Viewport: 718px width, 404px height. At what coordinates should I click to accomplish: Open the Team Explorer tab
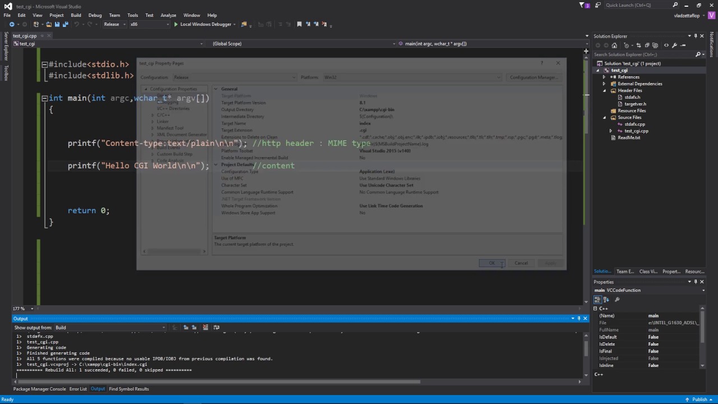[x=625, y=272]
